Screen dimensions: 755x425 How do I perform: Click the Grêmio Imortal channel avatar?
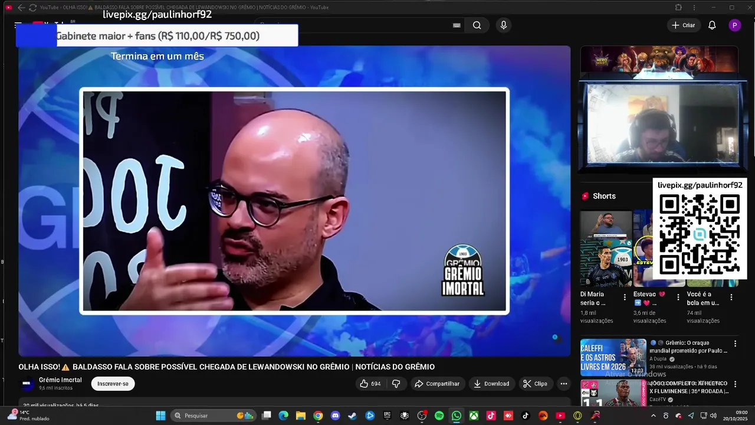27,384
